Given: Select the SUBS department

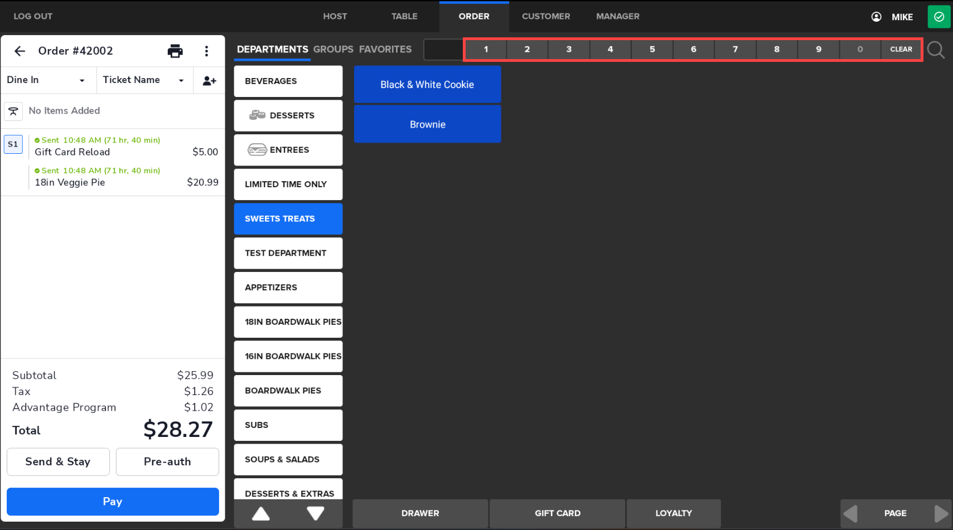Looking at the screenshot, I should pyautogui.click(x=288, y=425).
